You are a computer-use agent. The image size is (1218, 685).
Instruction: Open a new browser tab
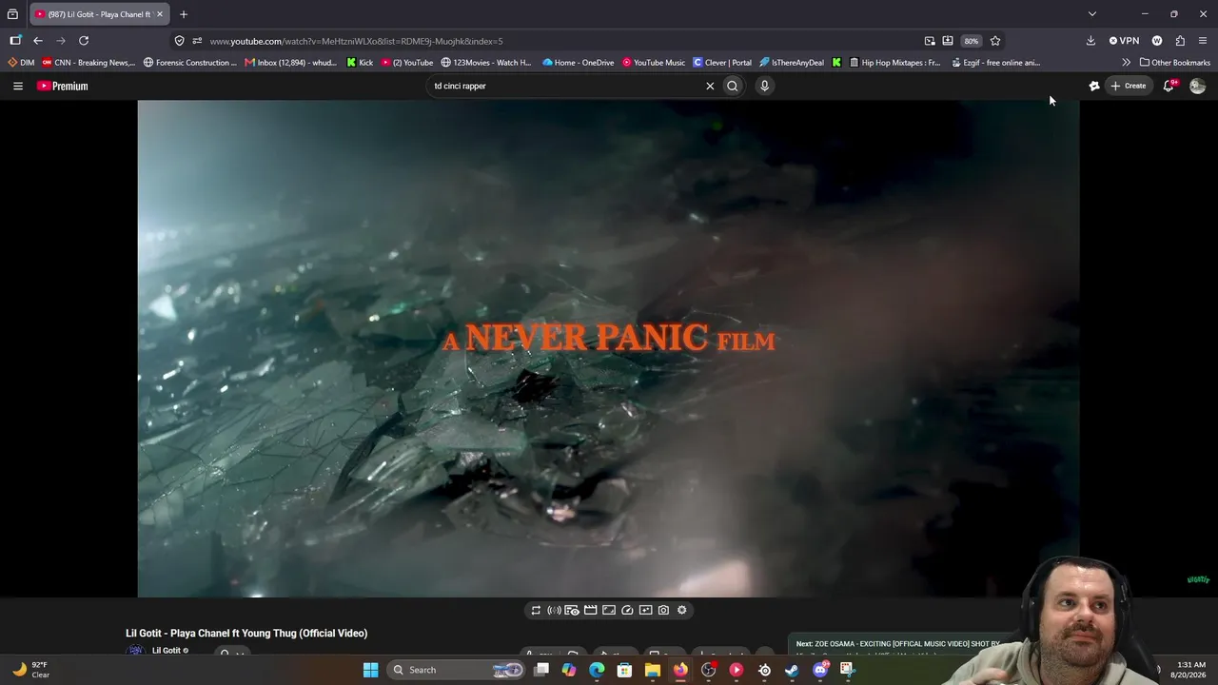[184, 14]
